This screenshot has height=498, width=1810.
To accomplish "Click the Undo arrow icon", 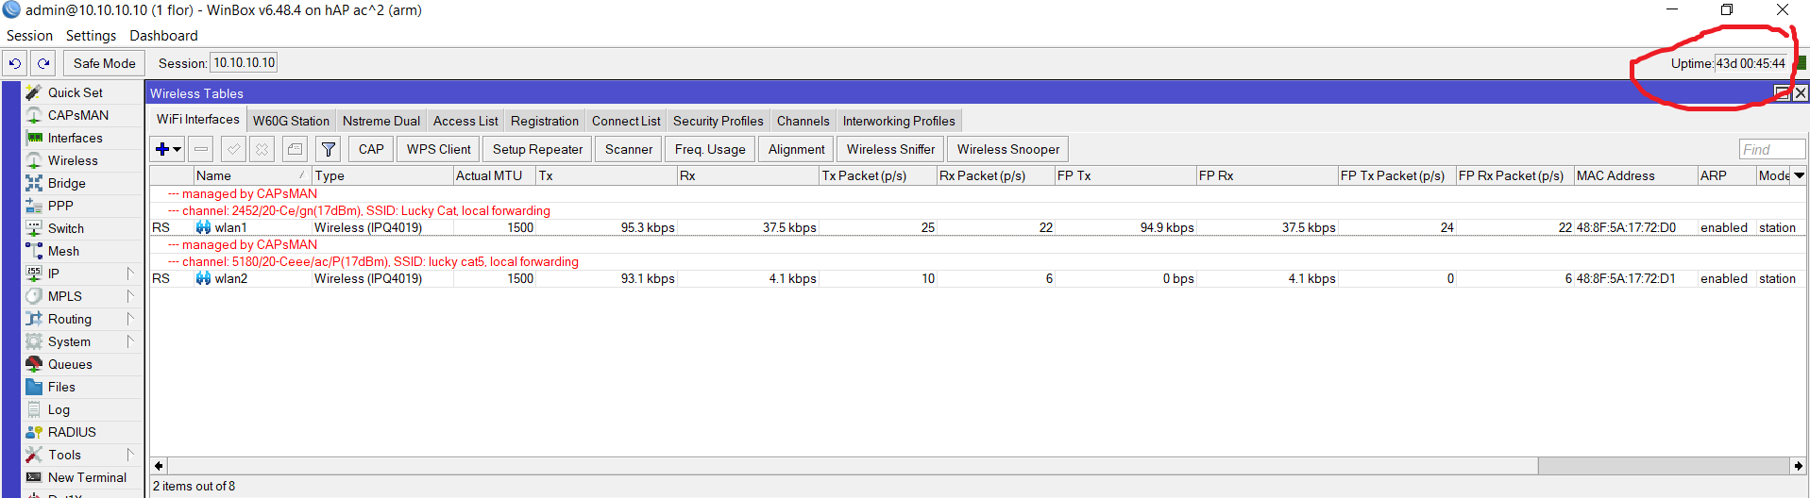I will pos(15,63).
